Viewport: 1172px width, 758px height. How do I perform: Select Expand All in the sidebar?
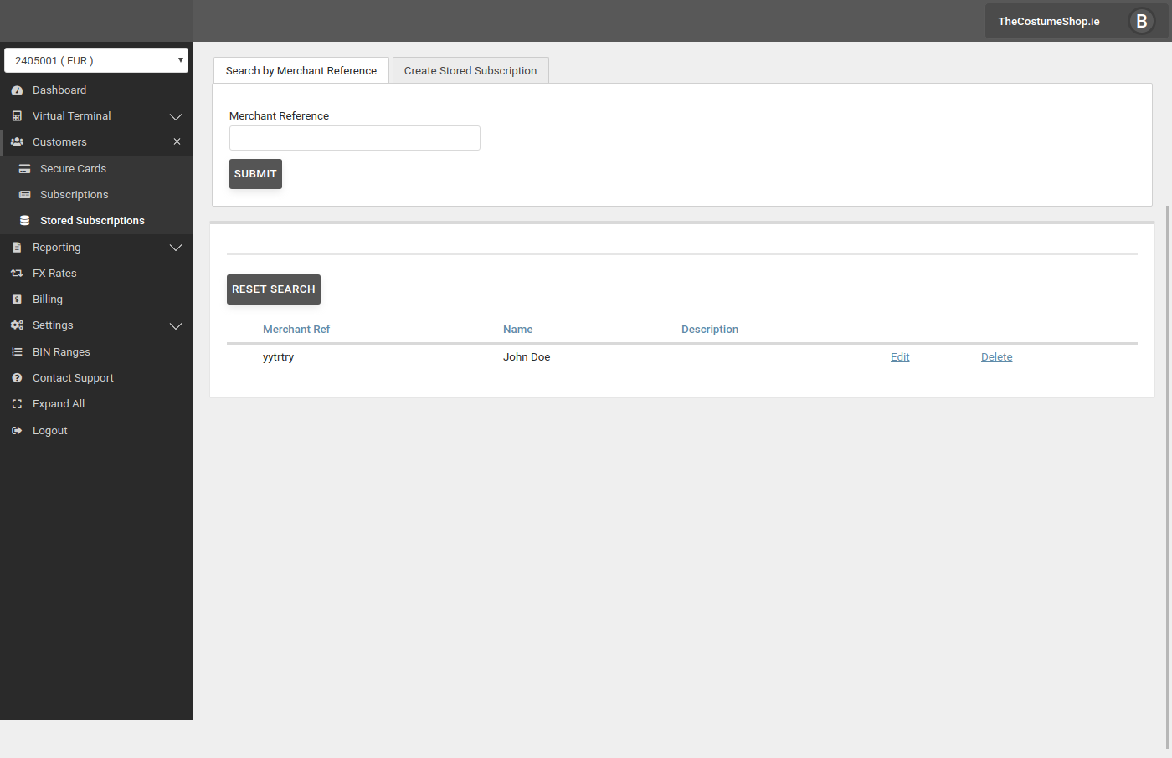(59, 404)
